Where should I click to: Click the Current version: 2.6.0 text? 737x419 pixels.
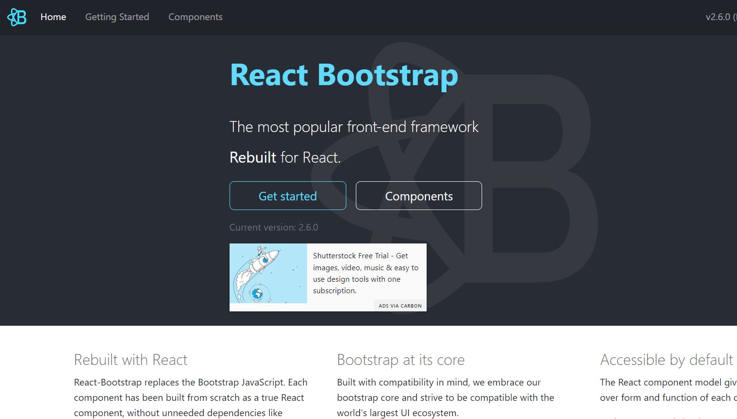pyautogui.click(x=274, y=227)
